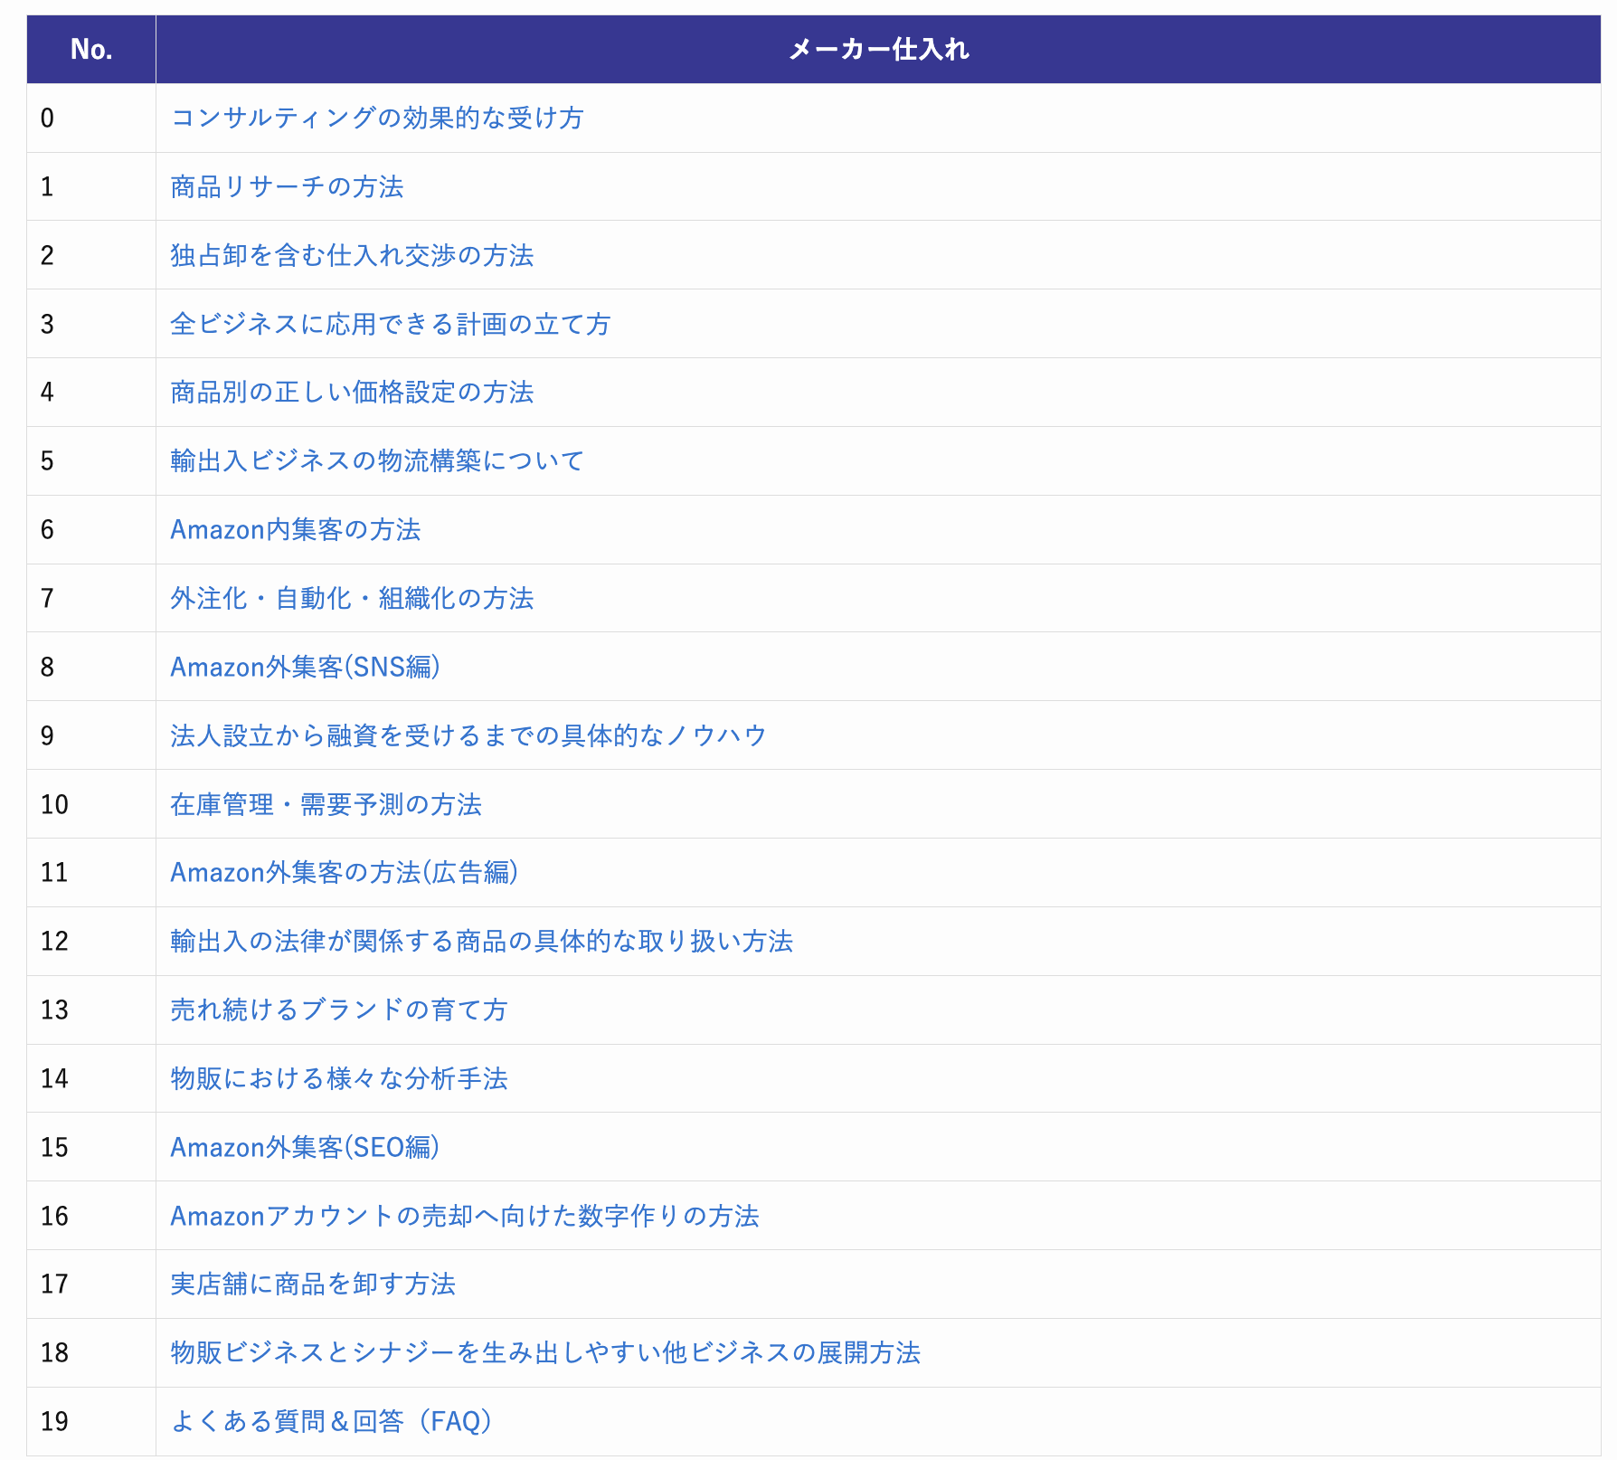The width and height of the screenshot is (1617, 1460).
Task: Click 輸出入ビジネスの物流構築について link
Action: (x=377, y=461)
